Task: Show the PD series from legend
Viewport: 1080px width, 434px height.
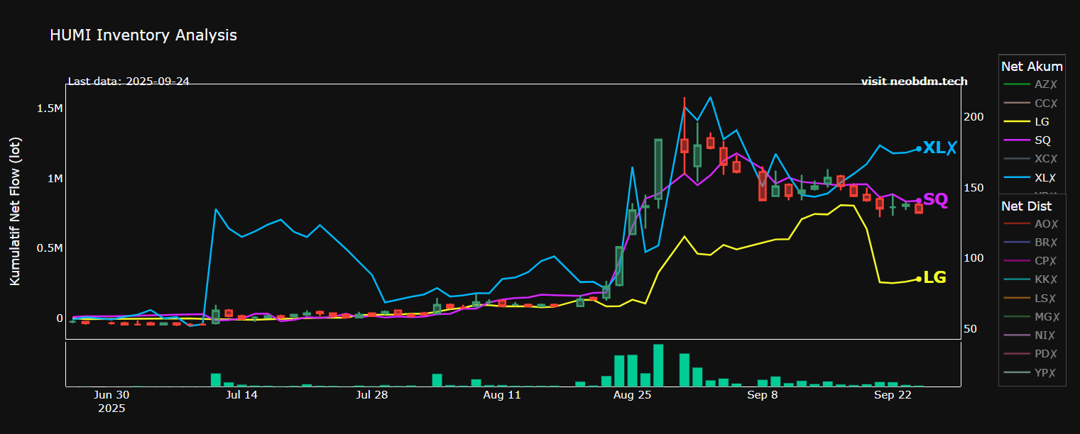Action: pos(1045,354)
